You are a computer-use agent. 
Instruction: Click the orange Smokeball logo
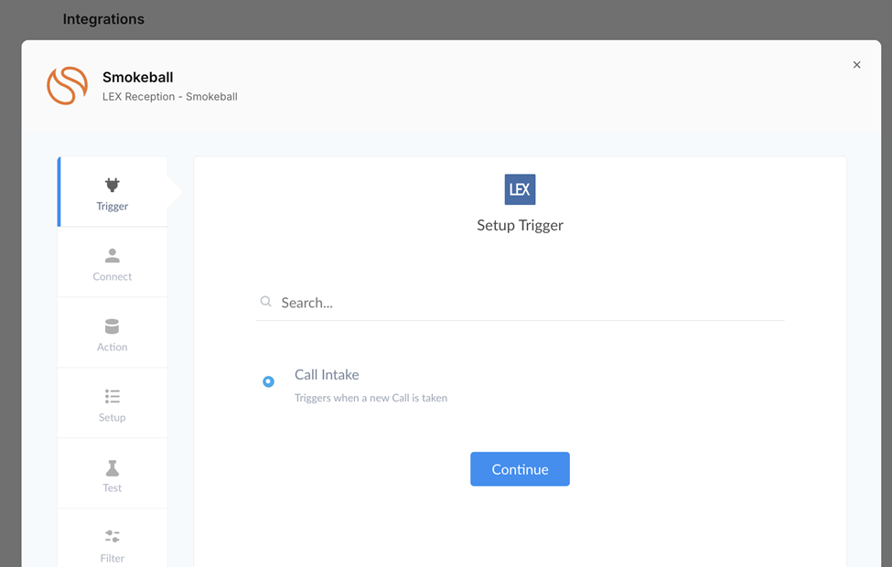[x=68, y=85]
